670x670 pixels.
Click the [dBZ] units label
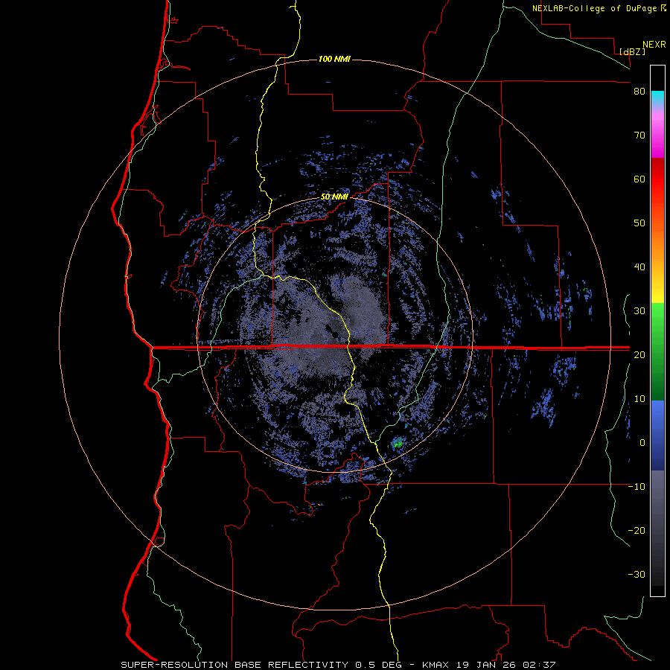point(632,51)
